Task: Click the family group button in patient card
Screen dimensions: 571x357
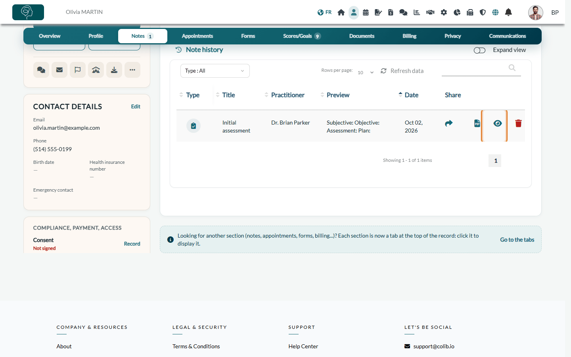Action: click(96, 70)
